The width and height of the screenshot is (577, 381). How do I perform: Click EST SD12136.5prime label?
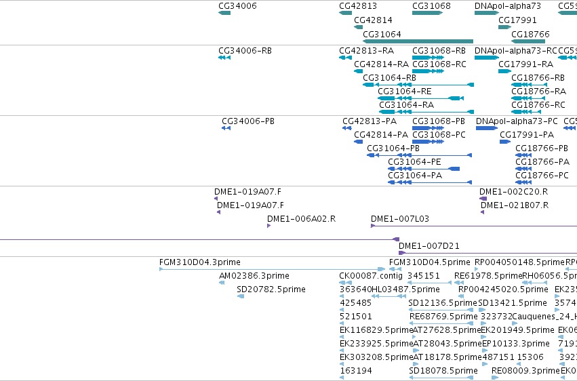(443, 304)
